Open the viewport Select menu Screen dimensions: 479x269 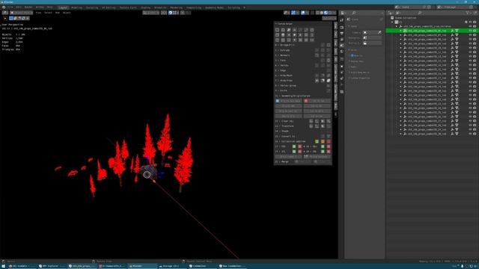coord(48,13)
